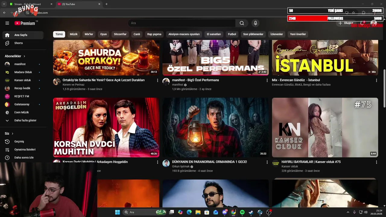Image resolution: width=386 pixels, height=217 pixels.
Task: Select the Futbol filter chip
Action: [x=232, y=34]
